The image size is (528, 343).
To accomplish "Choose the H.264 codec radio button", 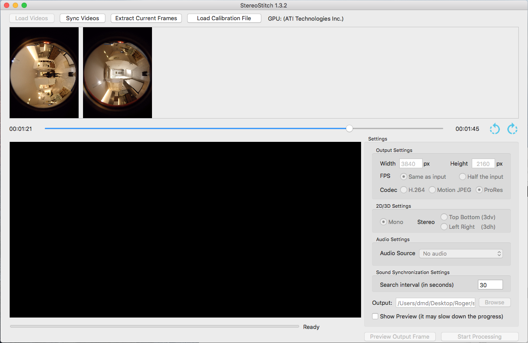I will [404, 190].
